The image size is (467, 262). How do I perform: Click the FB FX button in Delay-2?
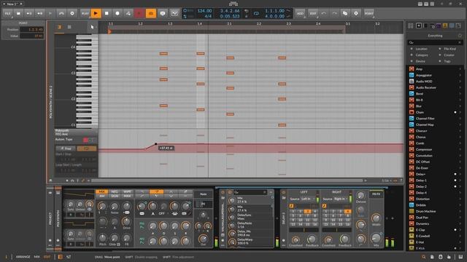(377, 194)
